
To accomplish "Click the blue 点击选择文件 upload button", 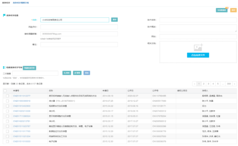I will point(198,55).
